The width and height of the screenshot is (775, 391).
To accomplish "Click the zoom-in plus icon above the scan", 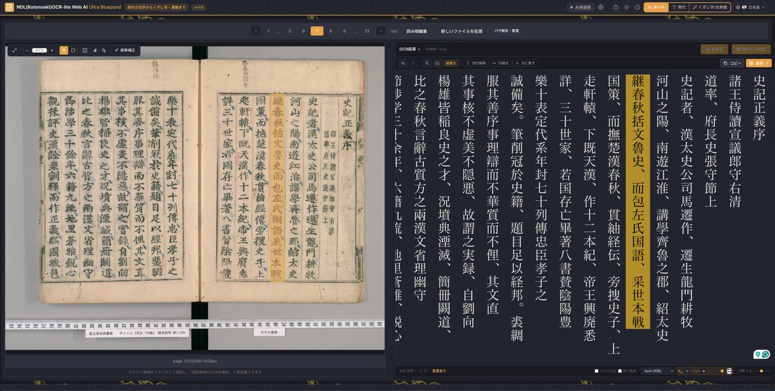I will click(52, 50).
